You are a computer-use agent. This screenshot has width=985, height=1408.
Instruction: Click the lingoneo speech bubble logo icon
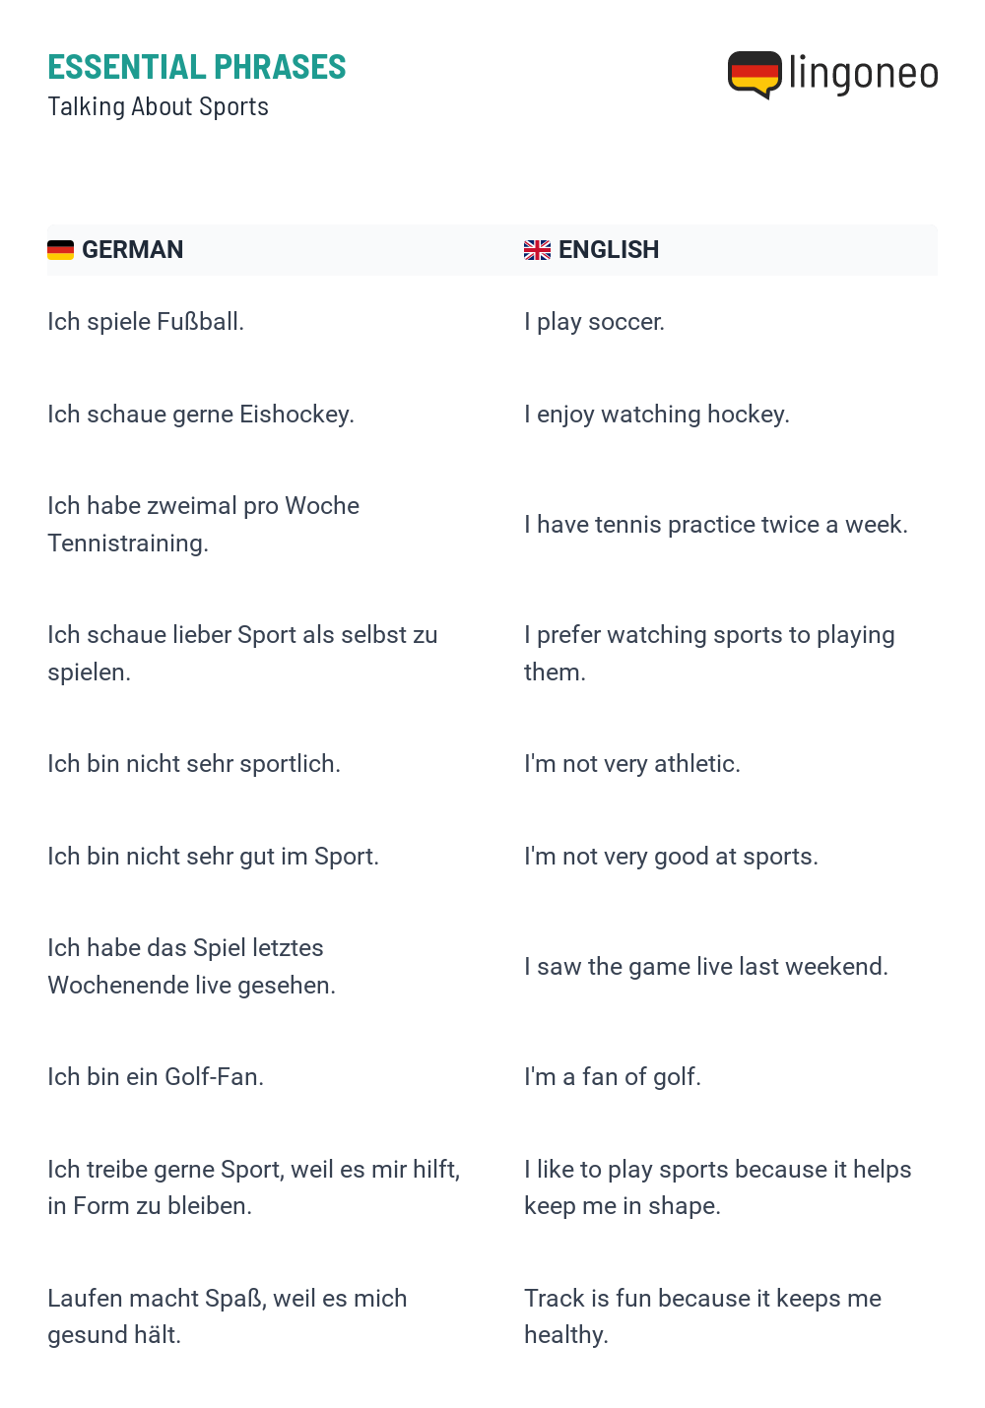click(755, 75)
